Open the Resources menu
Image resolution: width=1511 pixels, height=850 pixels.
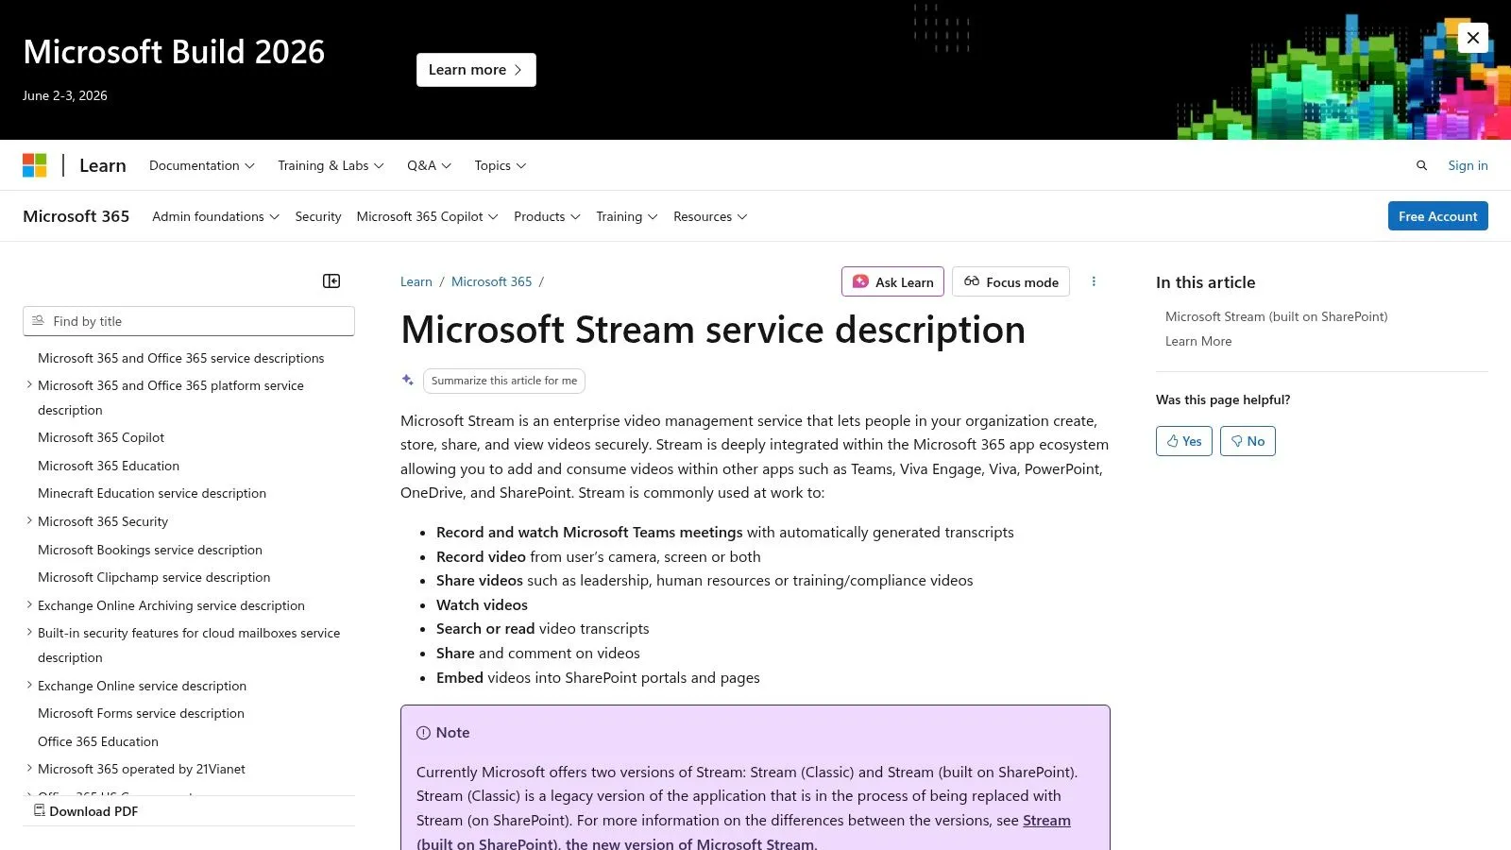(710, 216)
